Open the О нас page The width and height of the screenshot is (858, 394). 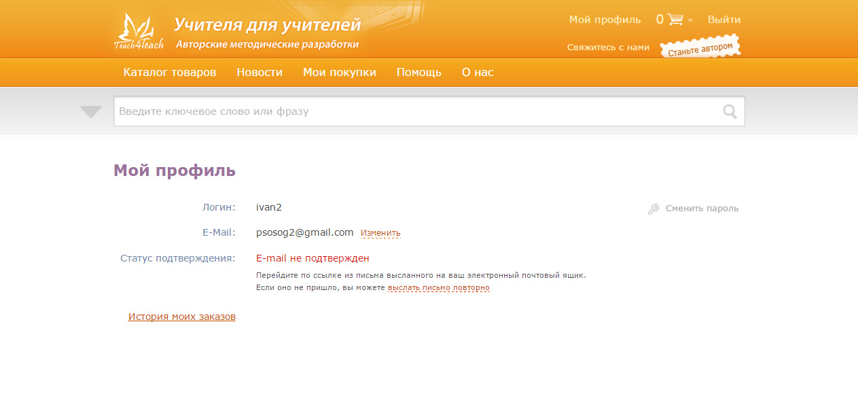tap(478, 72)
